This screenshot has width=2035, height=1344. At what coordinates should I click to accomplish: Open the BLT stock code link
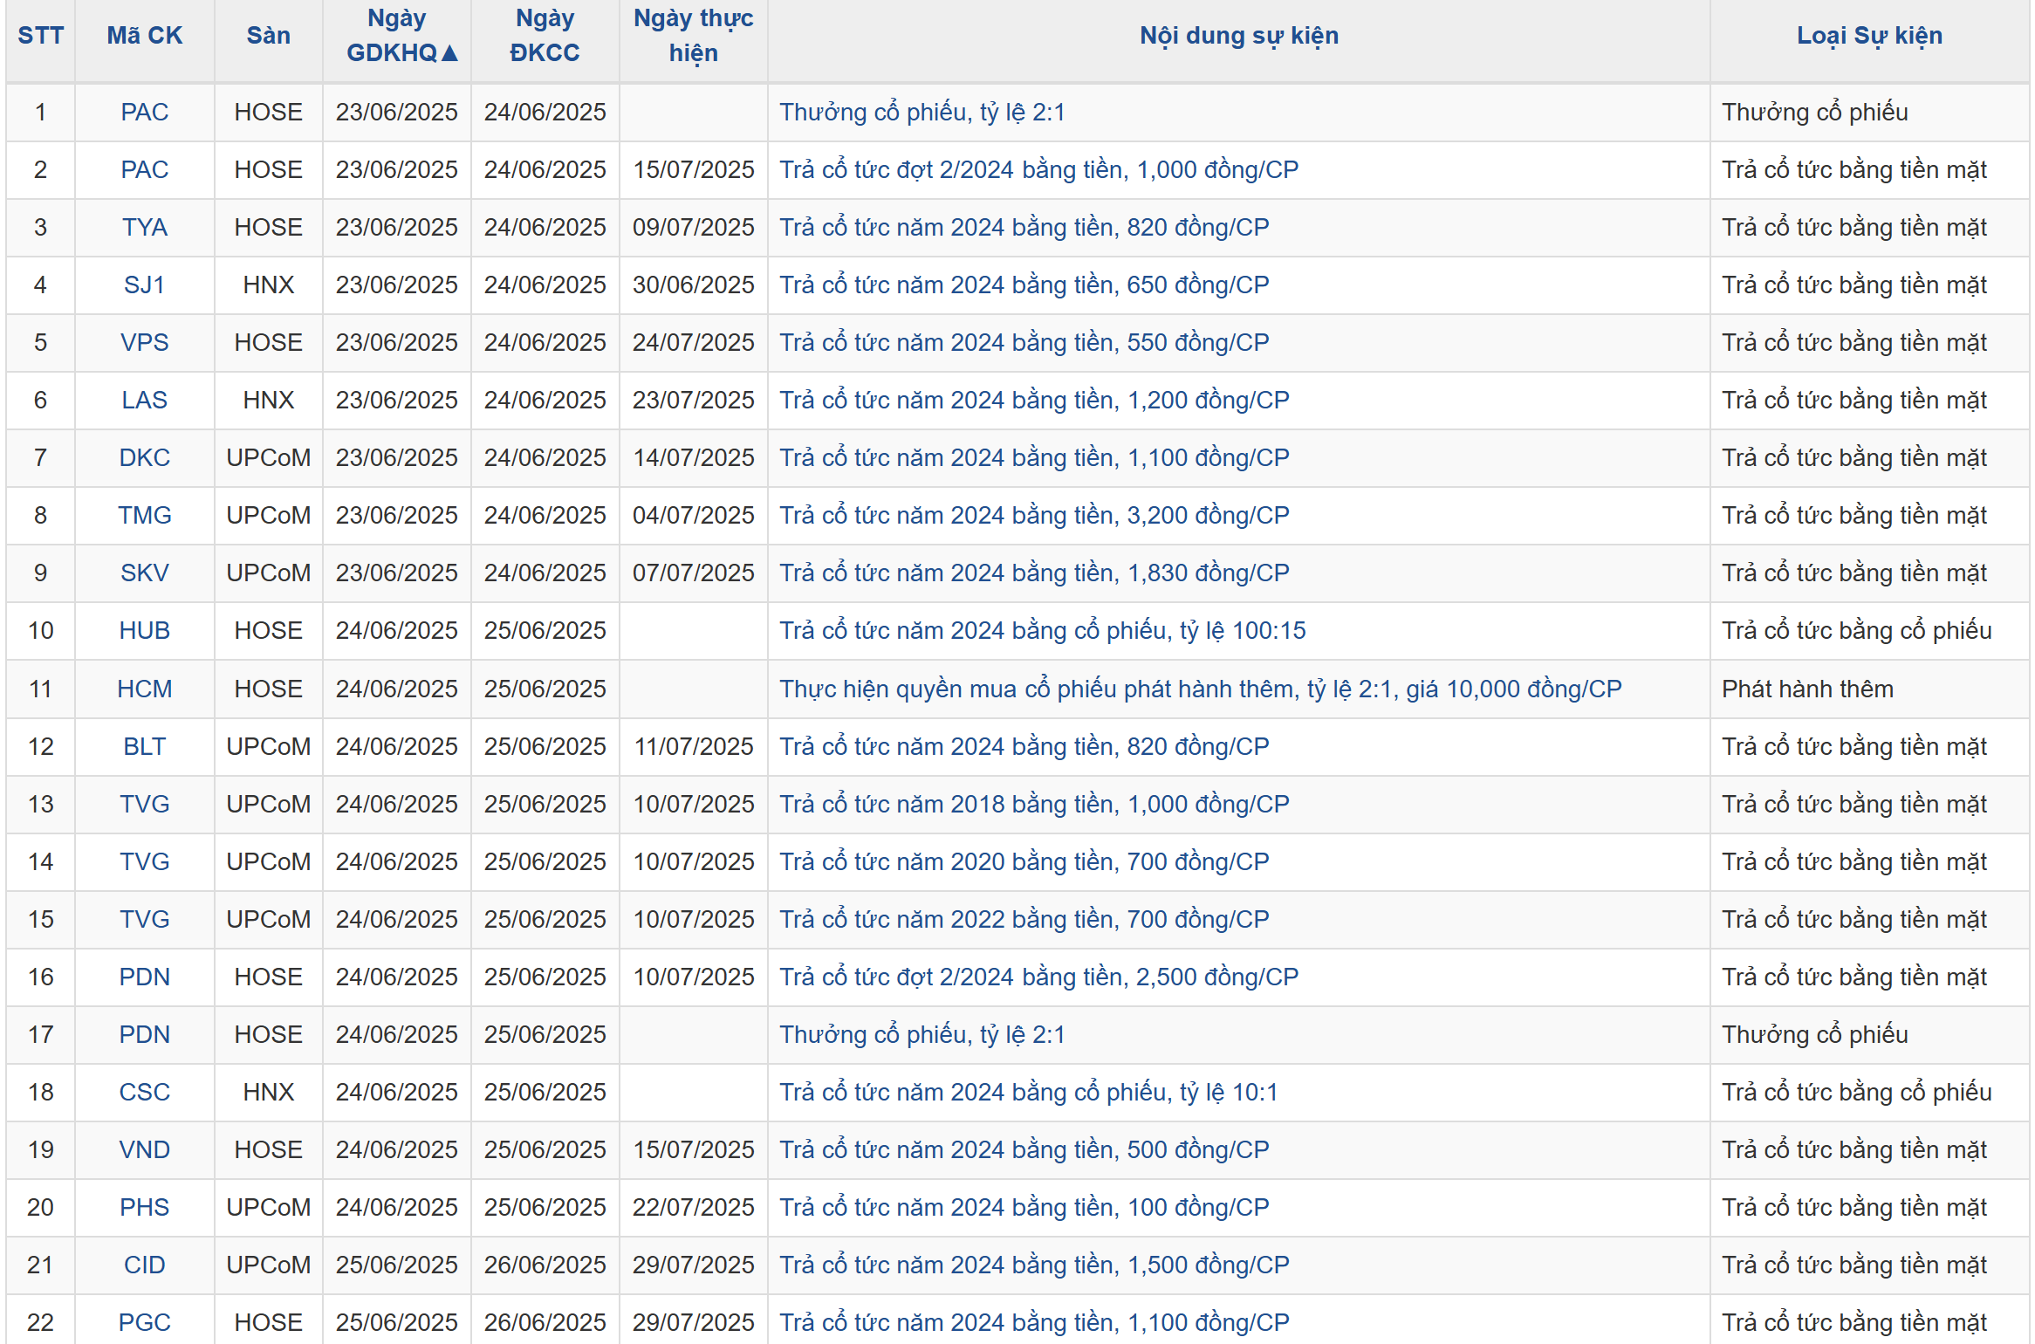click(x=145, y=747)
